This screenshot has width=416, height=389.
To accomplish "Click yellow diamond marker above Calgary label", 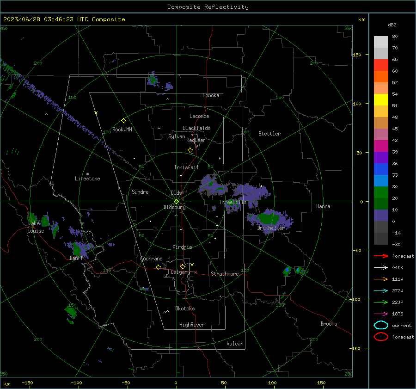I will (183, 266).
